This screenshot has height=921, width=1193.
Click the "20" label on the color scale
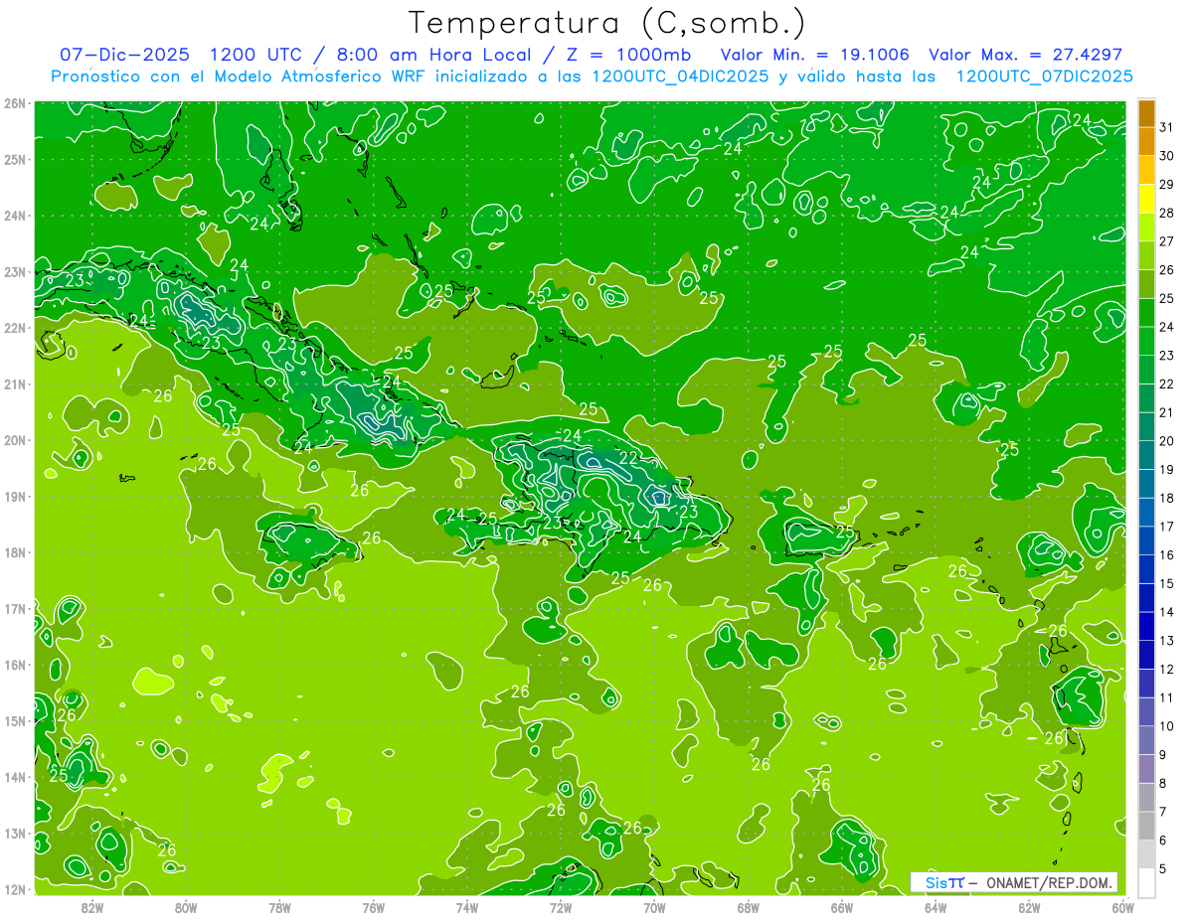click(1166, 441)
